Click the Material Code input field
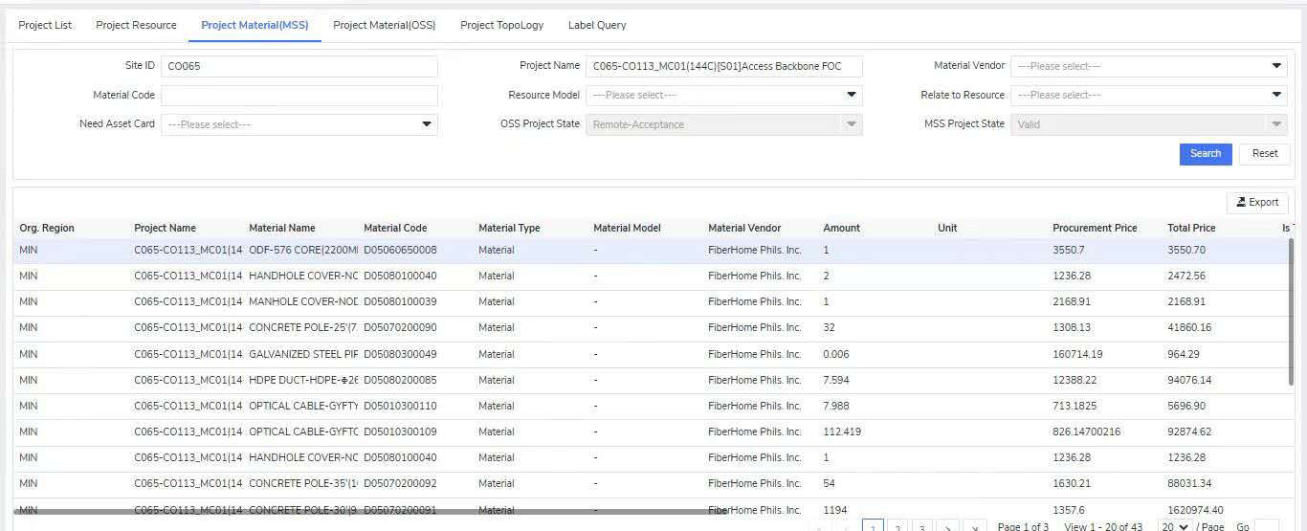1307x531 pixels. point(299,96)
